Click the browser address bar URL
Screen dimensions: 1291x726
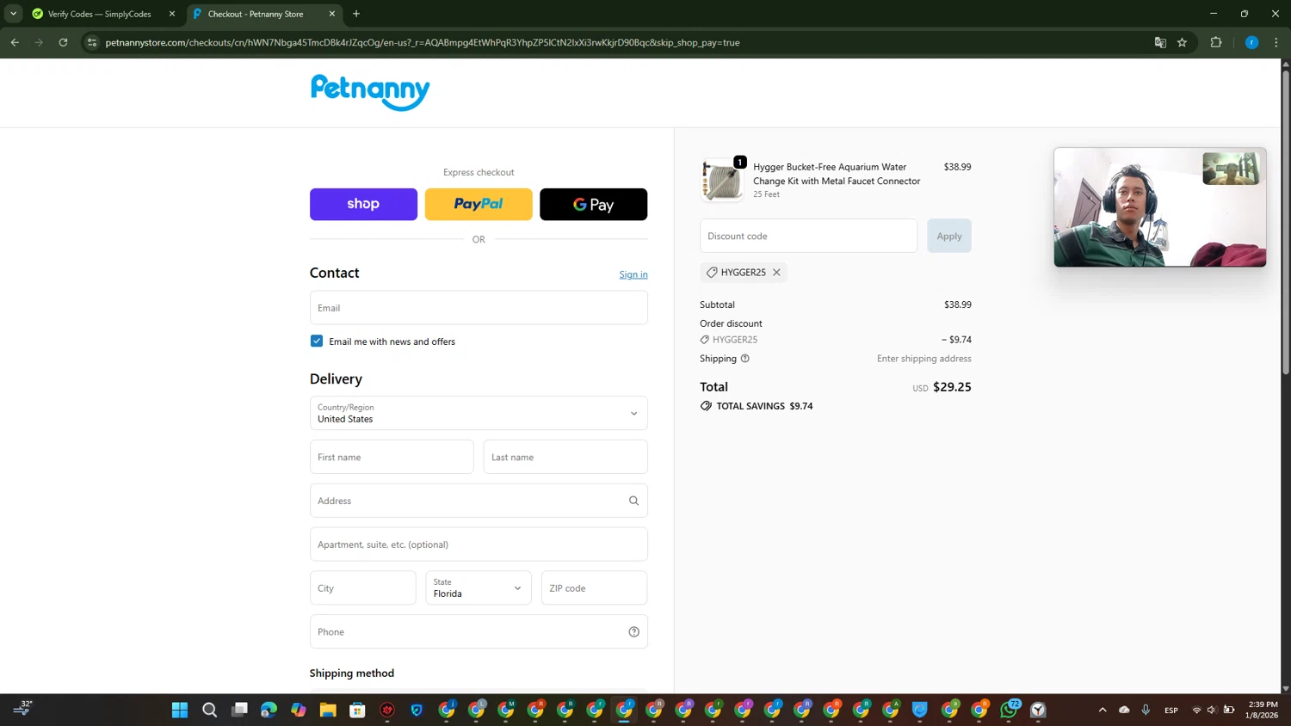coord(423,42)
